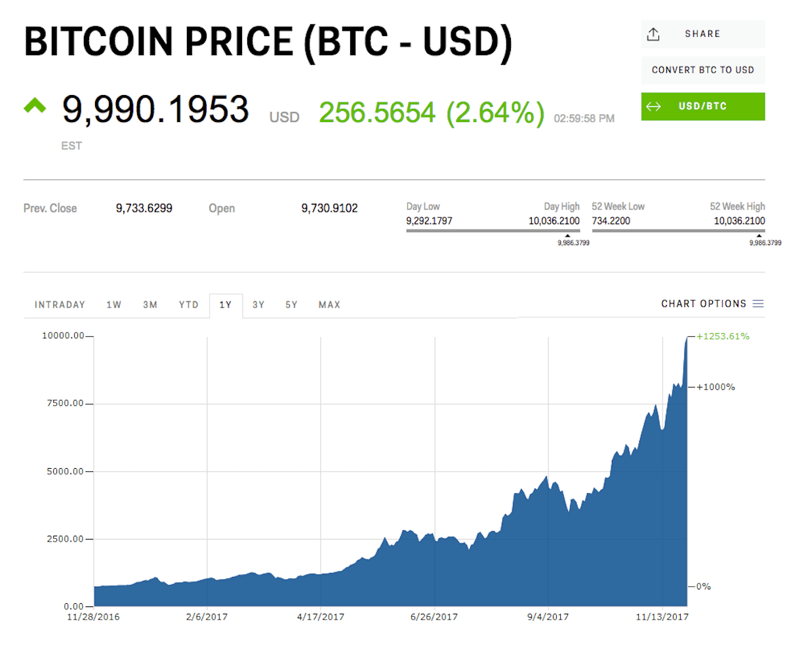Viewport: 787px width, 653px height.
Task: Click the USD/BTC swap arrows icon
Action: pos(653,107)
